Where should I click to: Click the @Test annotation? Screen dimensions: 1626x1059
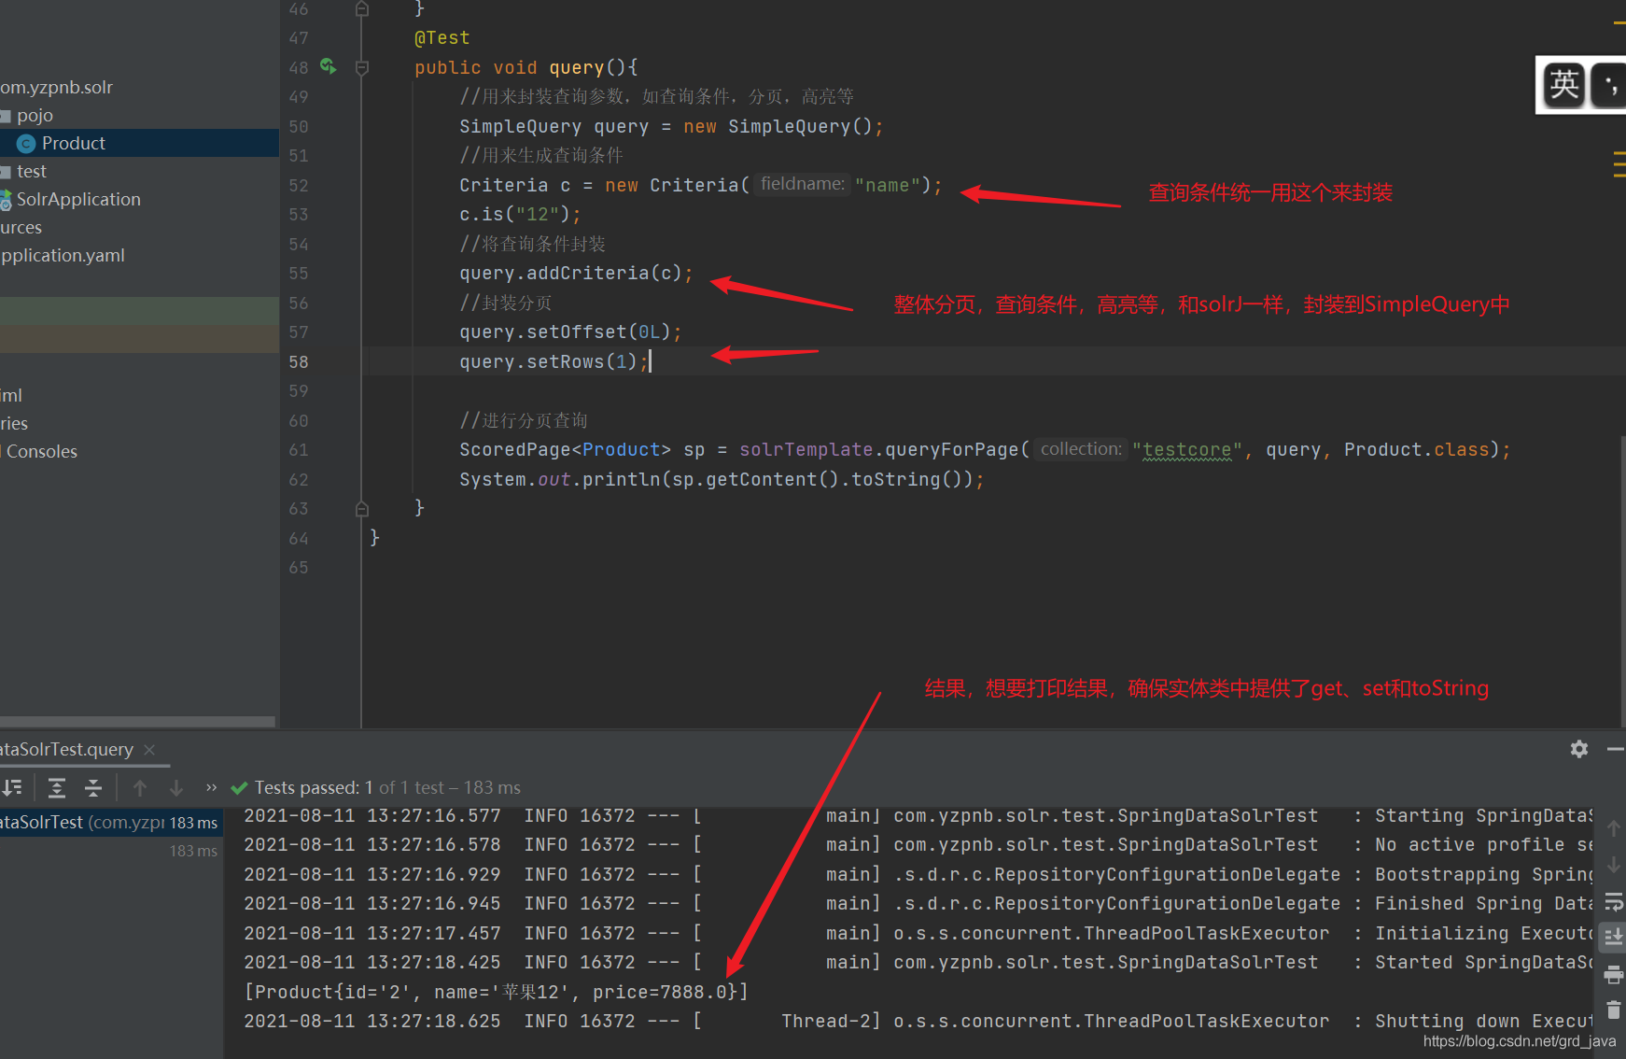pos(442,38)
